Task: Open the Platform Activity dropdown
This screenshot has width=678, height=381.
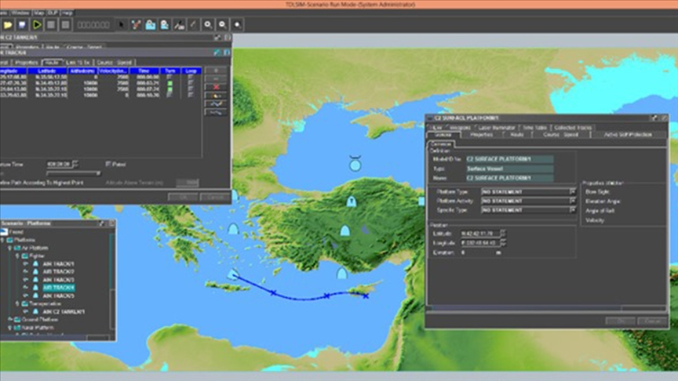Action: coord(572,201)
